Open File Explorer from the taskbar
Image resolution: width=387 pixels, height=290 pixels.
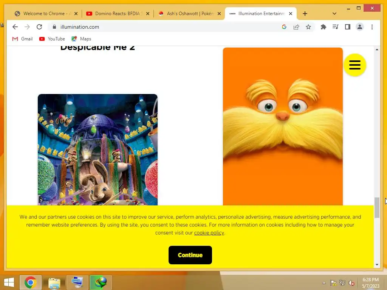[x=54, y=282]
